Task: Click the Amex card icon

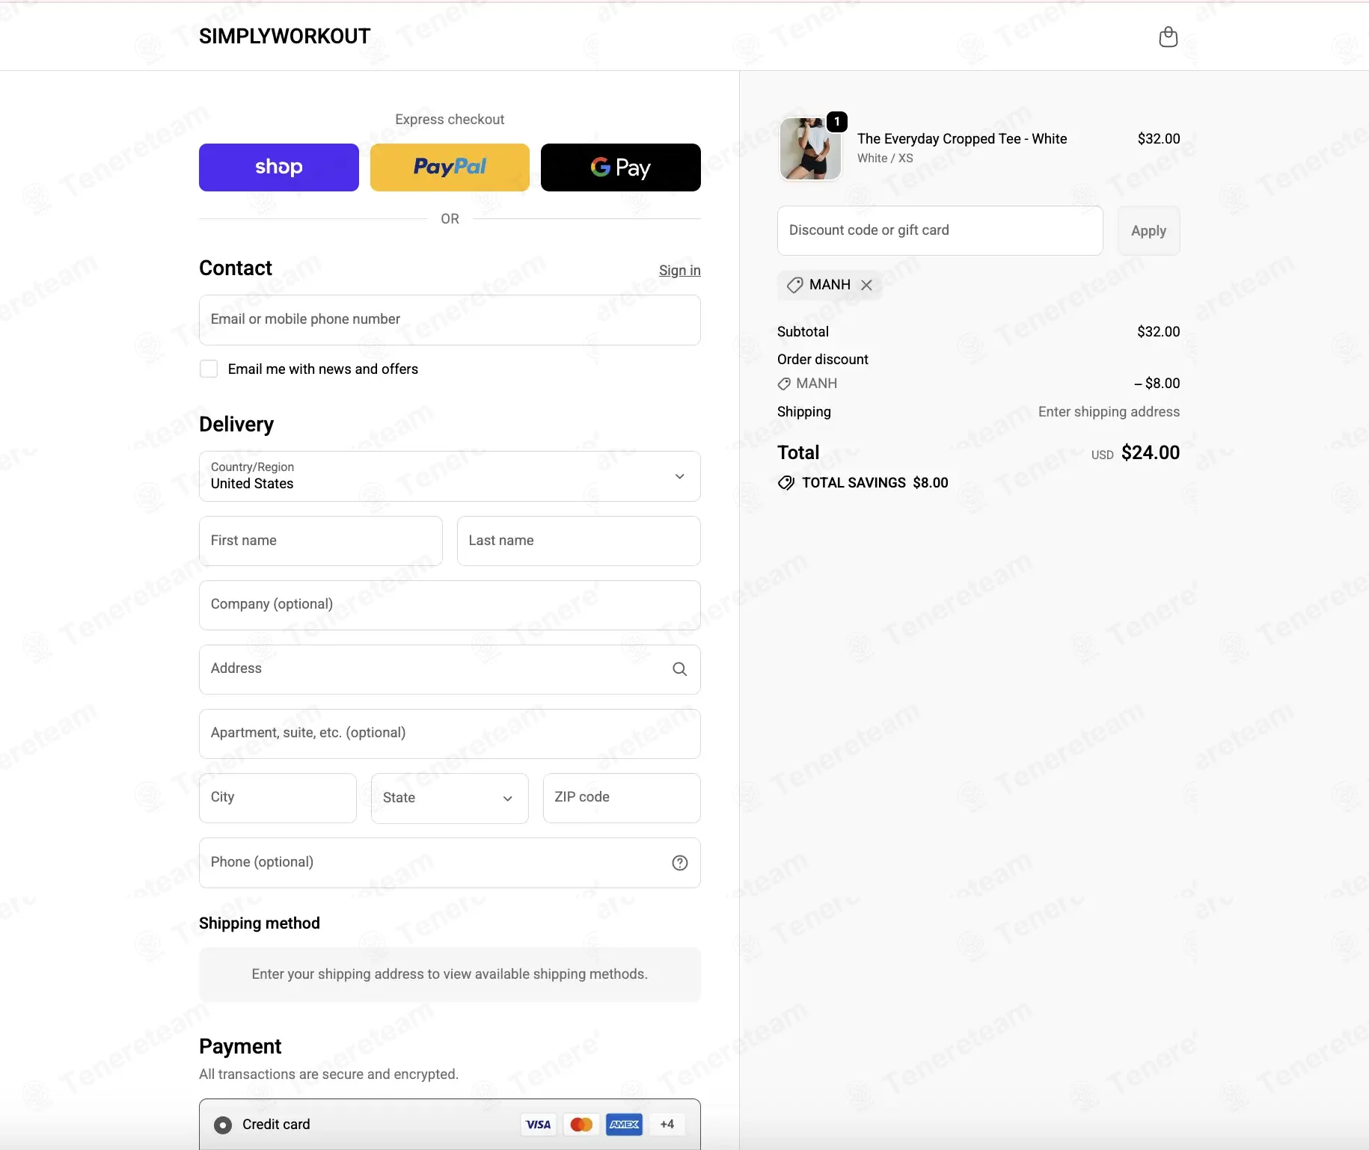Action: tap(624, 1125)
